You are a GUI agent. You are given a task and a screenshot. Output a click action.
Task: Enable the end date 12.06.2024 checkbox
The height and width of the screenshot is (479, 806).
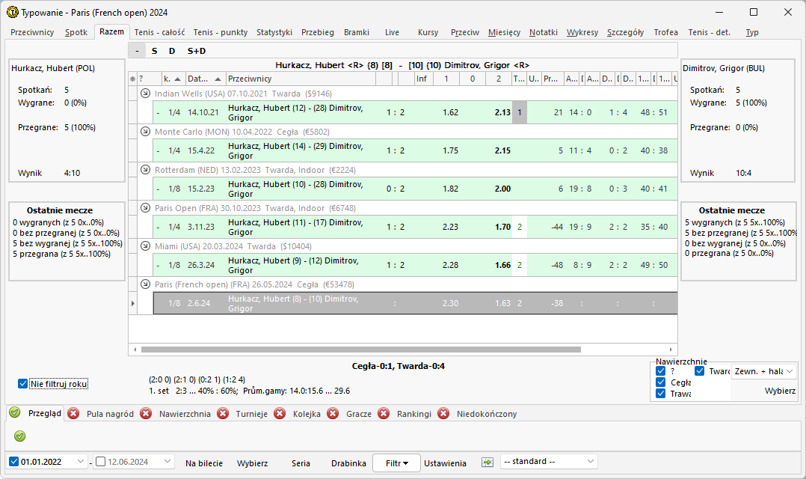pyautogui.click(x=101, y=462)
